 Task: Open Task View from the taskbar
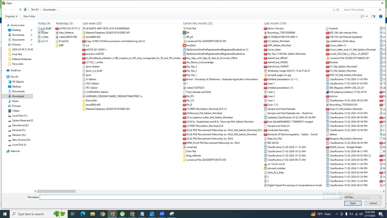pyautogui.click(x=73, y=214)
